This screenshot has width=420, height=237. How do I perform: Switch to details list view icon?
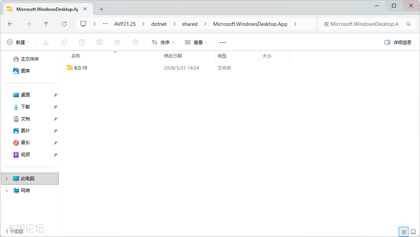[404, 232]
